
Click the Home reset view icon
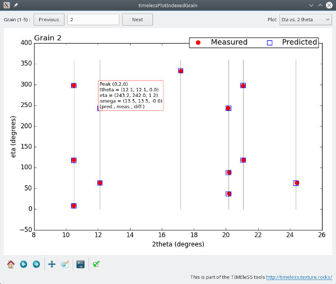coord(11,264)
